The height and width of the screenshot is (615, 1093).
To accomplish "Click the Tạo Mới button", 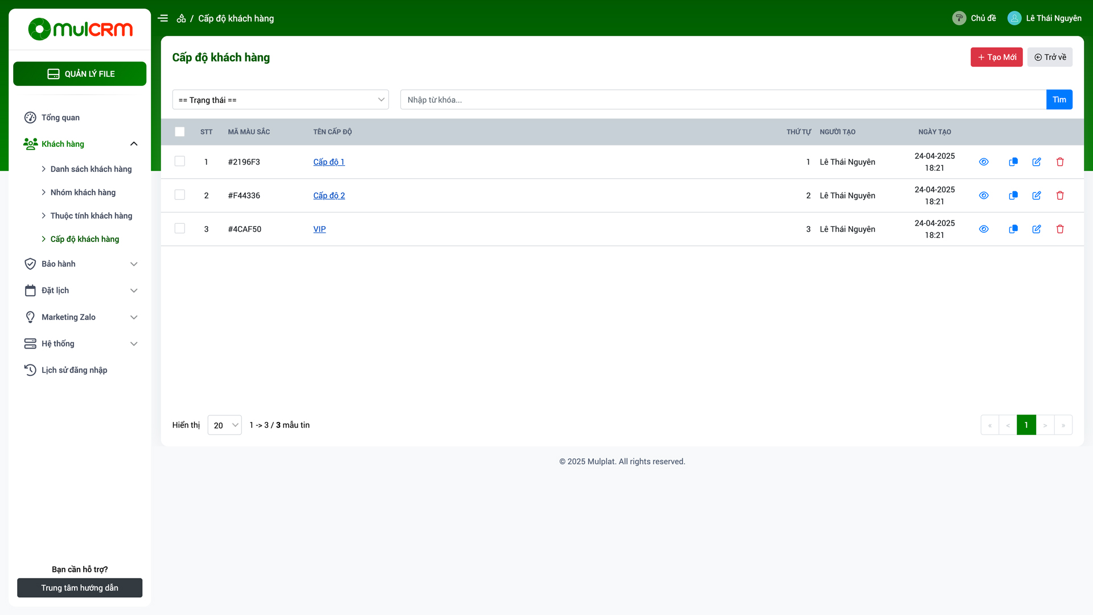I will click(x=996, y=57).
